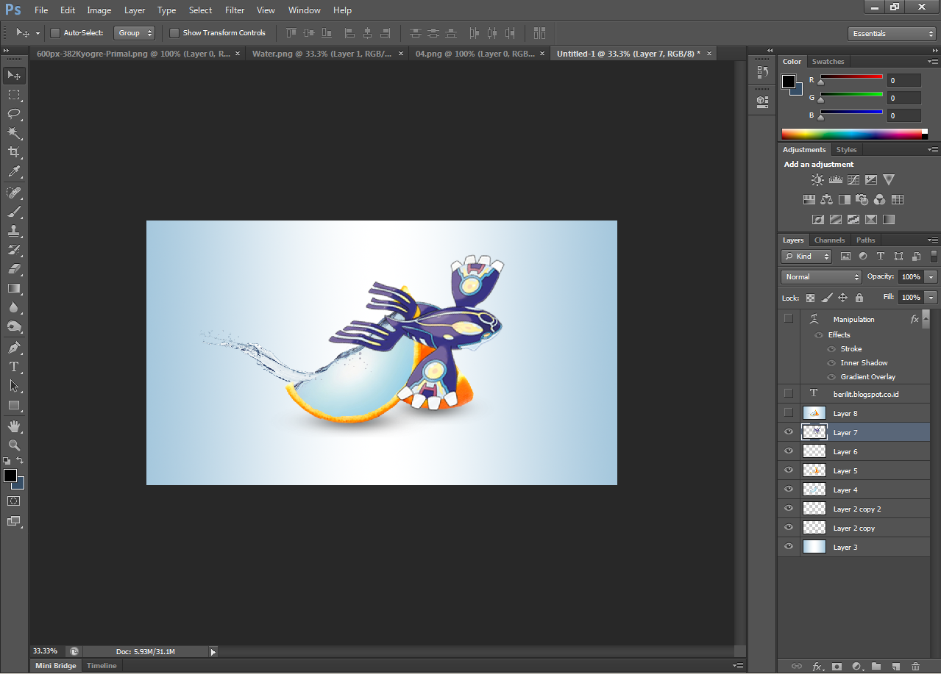Screen dimensions: 941x674
Task: Toggle the Stroke effect visibility
Action: click(x=831, y=349)
